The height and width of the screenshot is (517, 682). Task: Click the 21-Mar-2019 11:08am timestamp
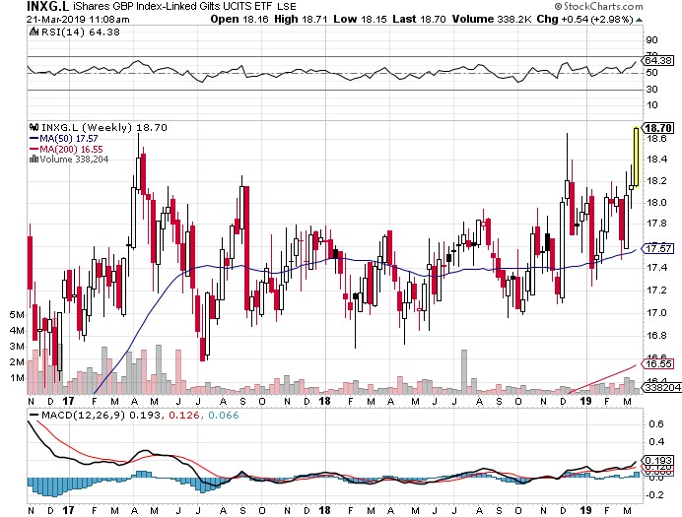(78, 20)
